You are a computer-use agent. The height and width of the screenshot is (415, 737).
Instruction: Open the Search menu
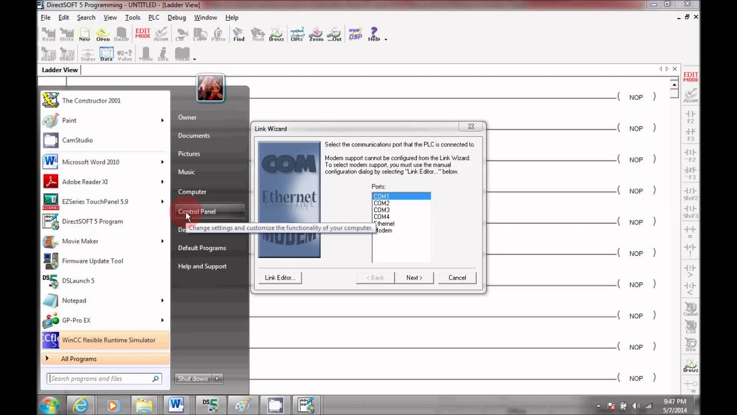86,17
